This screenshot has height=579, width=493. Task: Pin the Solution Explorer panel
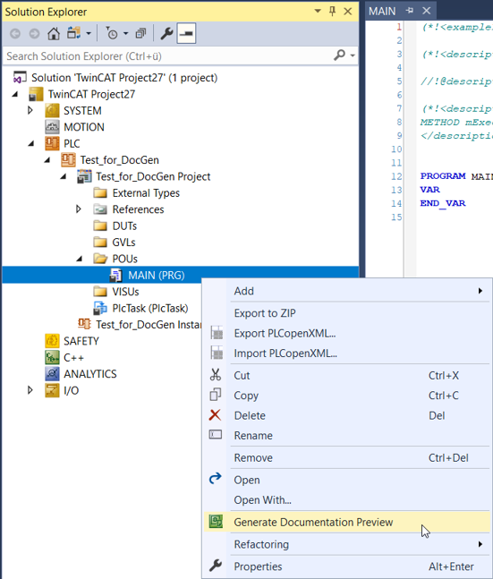tap(332, 11)
